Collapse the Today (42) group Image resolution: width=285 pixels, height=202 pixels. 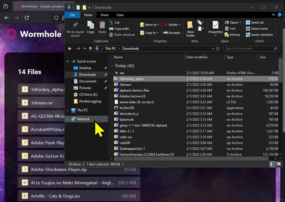coord(112,66)
